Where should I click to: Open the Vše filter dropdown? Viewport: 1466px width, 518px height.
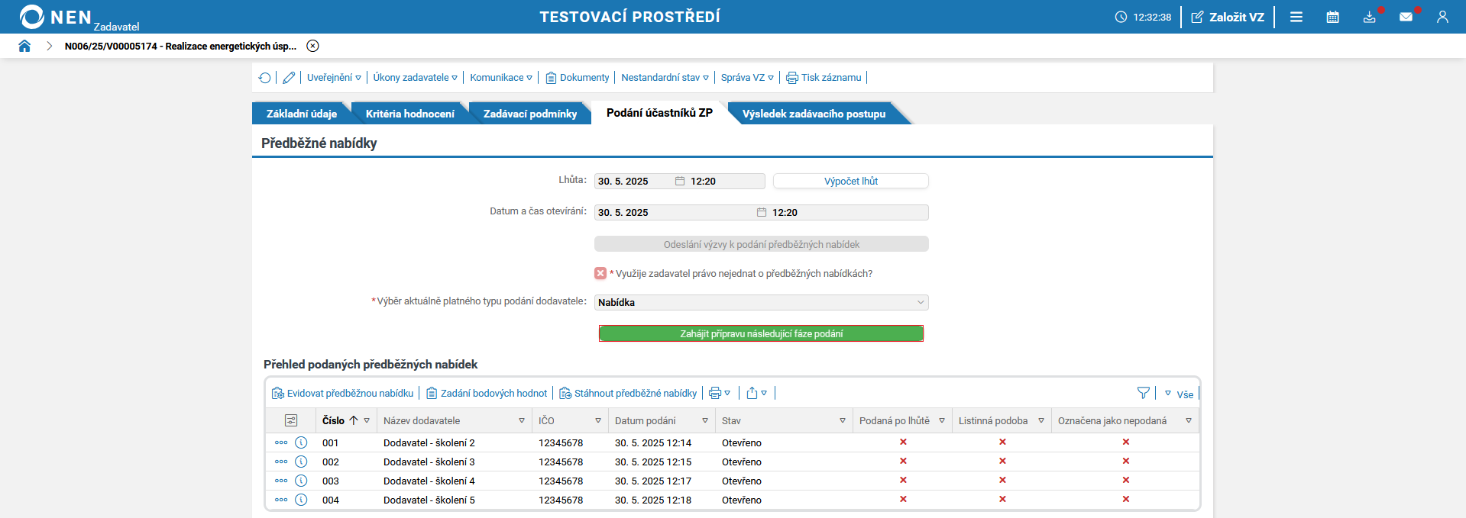(1179, 394)
